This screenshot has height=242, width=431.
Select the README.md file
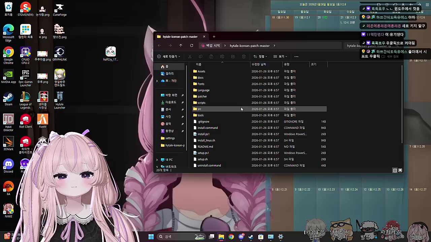tap(205, 147)
